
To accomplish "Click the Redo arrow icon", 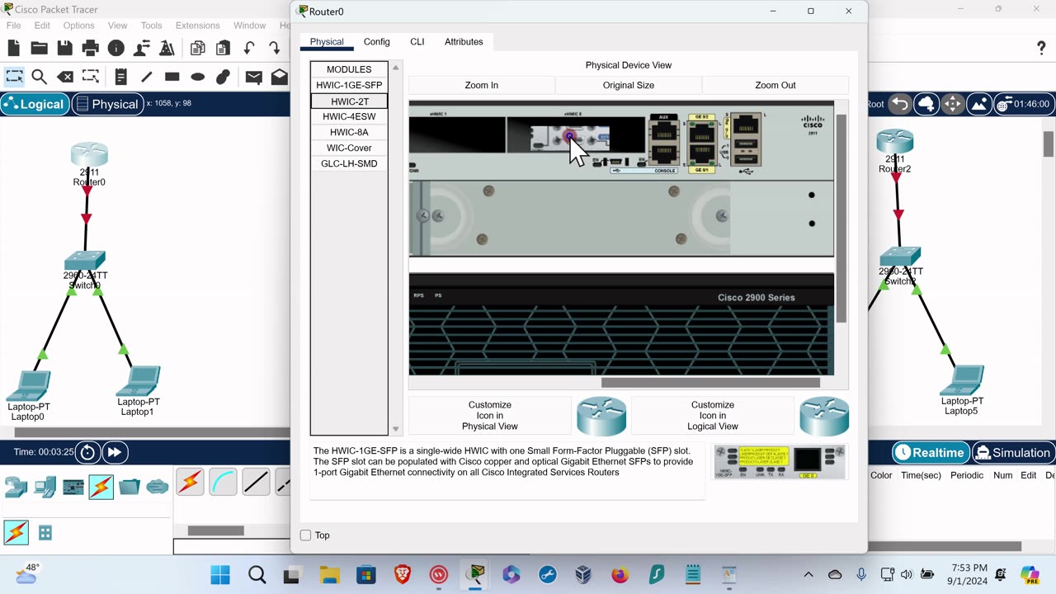I will (275, 49).
